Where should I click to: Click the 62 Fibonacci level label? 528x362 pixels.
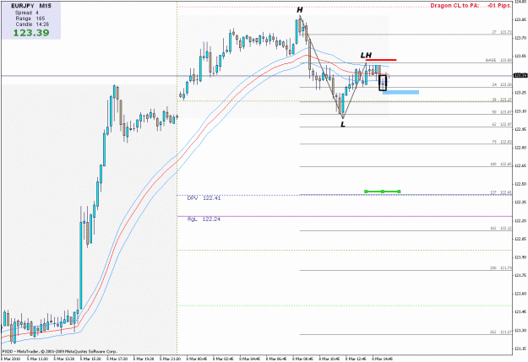point(502,125)
